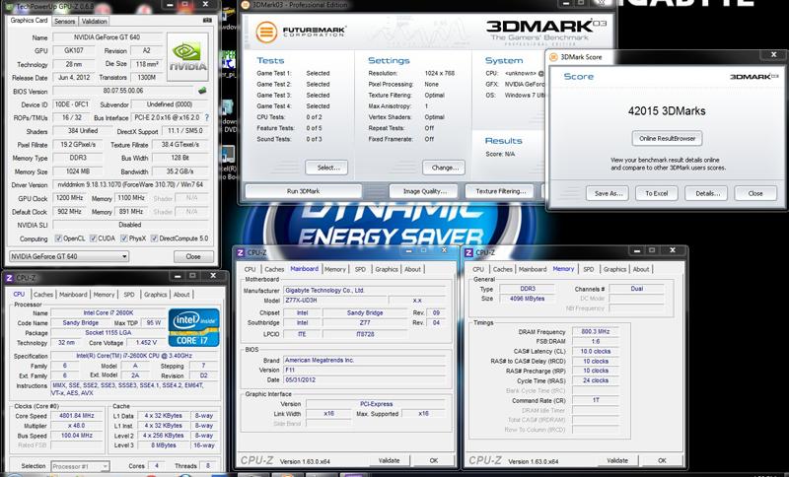This screenshot has height=477, width=789.
Task: Click Select... under the 3DMark03 Tests
Action: click(x=326, y=168)
